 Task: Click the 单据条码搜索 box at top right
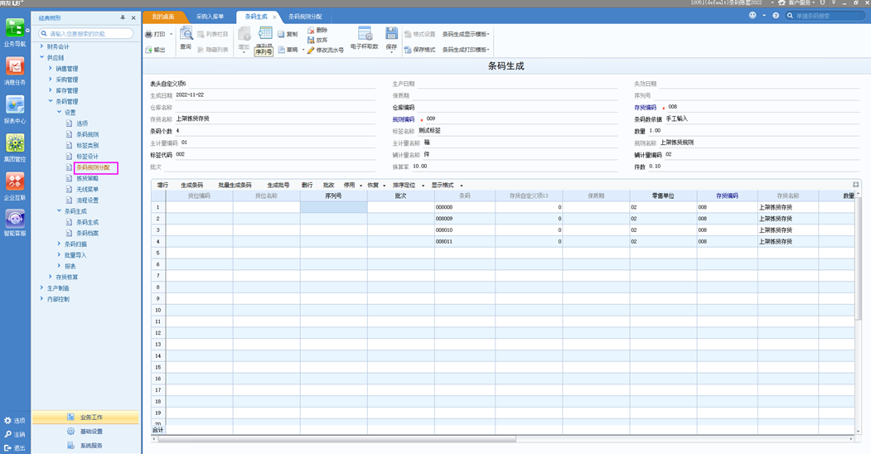tap(825, 16)
